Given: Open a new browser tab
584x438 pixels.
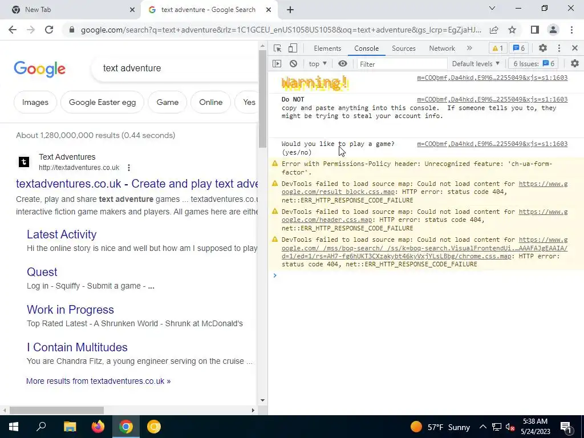Looking at the screenshot, I should tap(290, 10).
